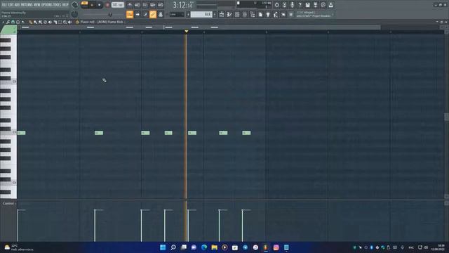This screenshot has height=253, width=449.
Task: Open Microsoft Edge from the taskbar
Action: [x=204, y=247]
